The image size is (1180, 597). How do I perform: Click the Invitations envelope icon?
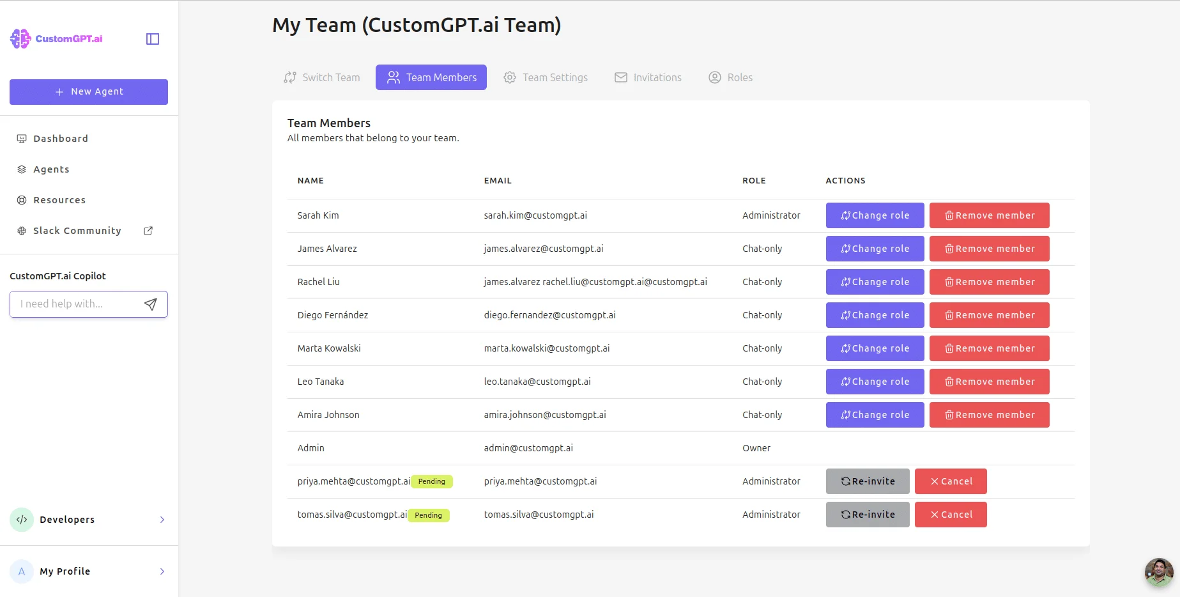click(x=621, y=77)
